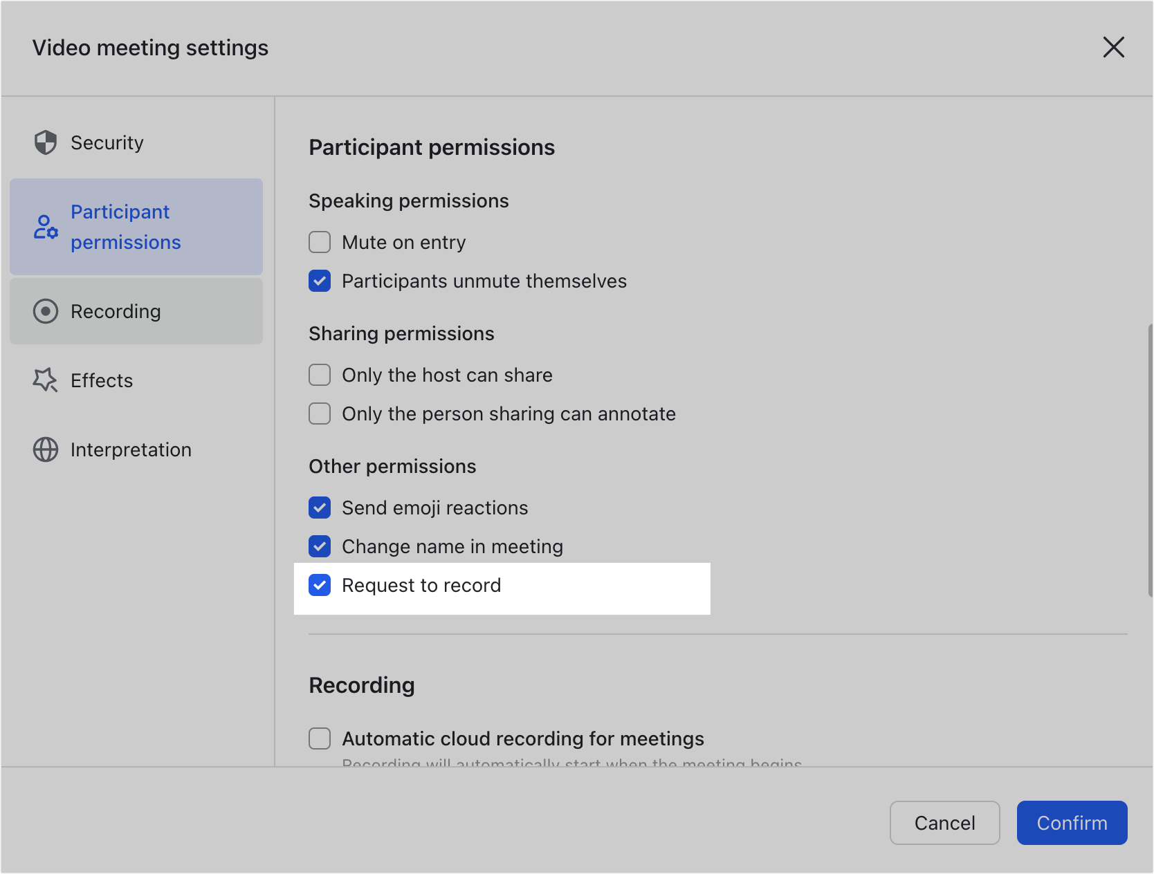1154x874 pixels.
Task: Uncheck Participants unmute themselves
Action: tap(320, 281)
